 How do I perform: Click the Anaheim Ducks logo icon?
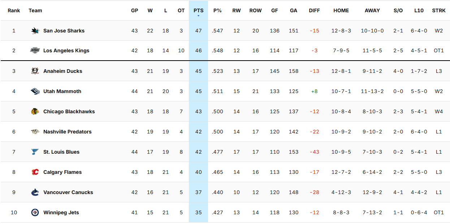[x=35, y=71]
